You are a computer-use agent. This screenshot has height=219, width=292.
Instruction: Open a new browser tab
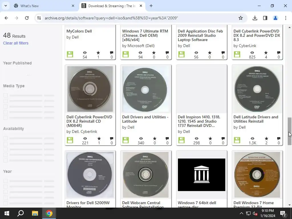[151, 6]
